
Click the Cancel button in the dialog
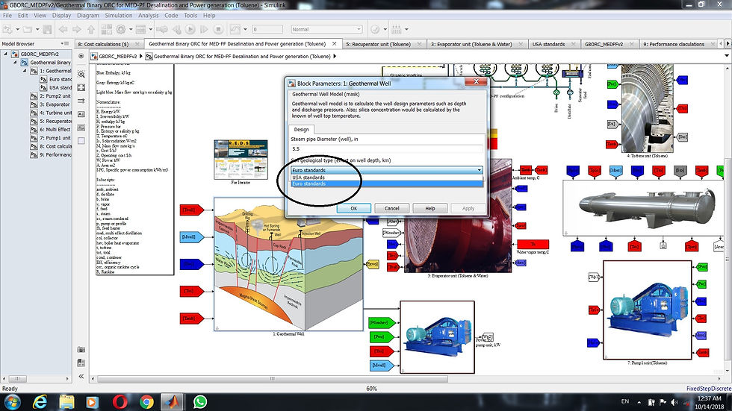391,208
